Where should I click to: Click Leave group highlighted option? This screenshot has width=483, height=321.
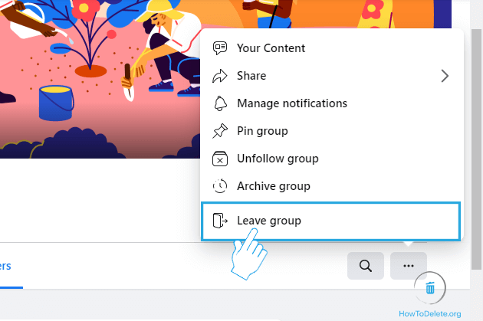(x=269, y=221)
